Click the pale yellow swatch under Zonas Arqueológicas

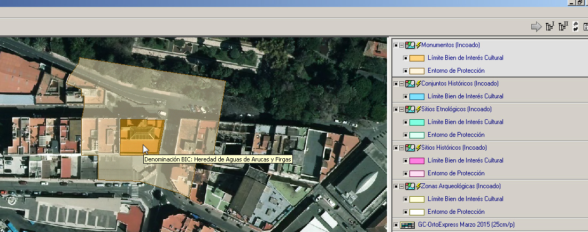tap(416, 199)
